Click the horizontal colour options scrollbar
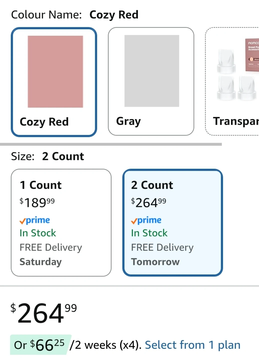The width and height of the screenshot is (259, 360). point(111,144)
